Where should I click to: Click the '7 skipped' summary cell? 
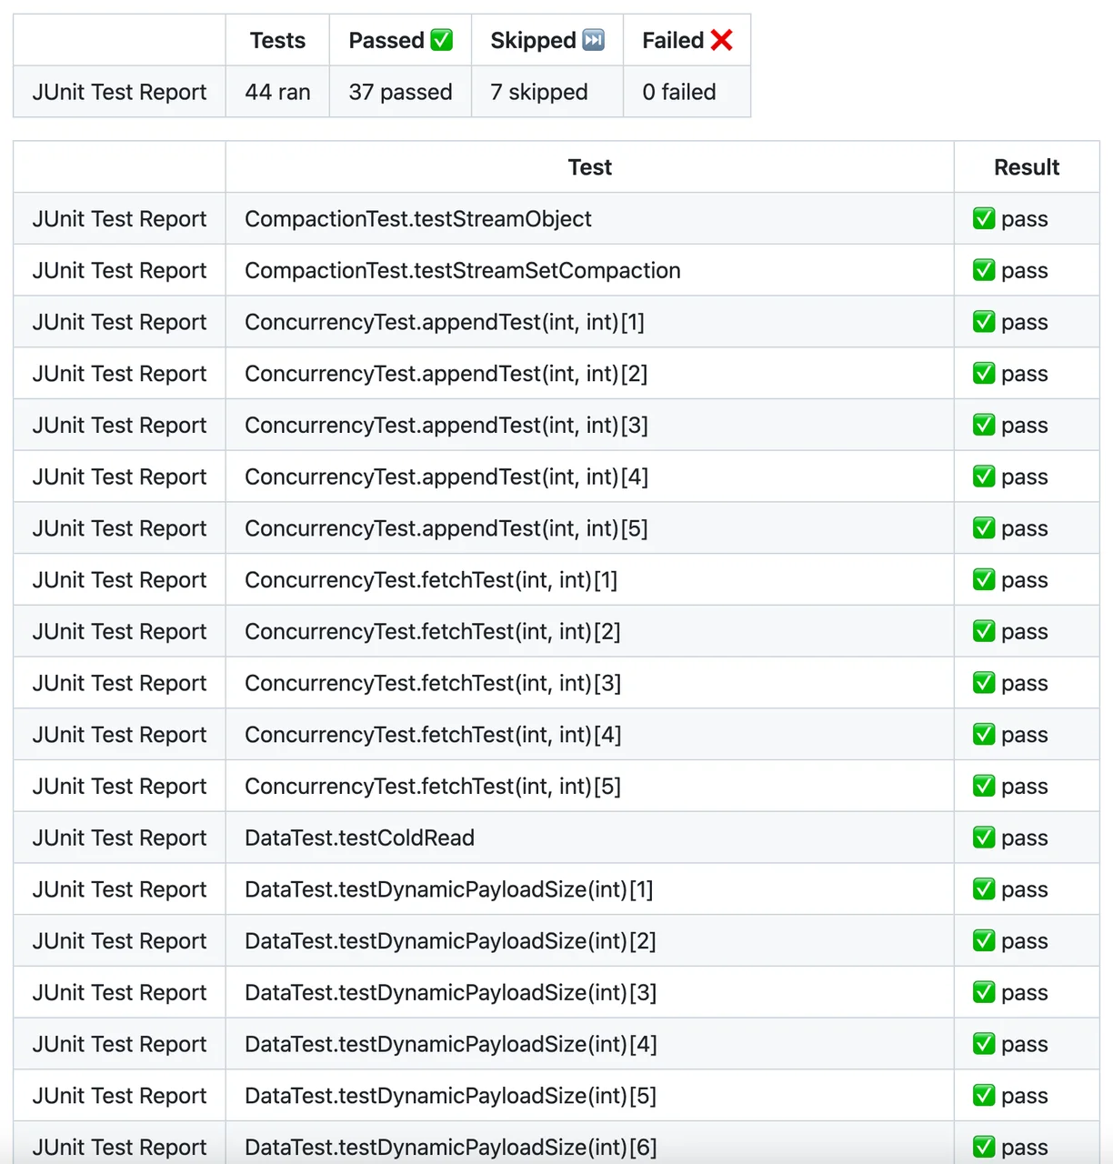(x=539, y=92)
